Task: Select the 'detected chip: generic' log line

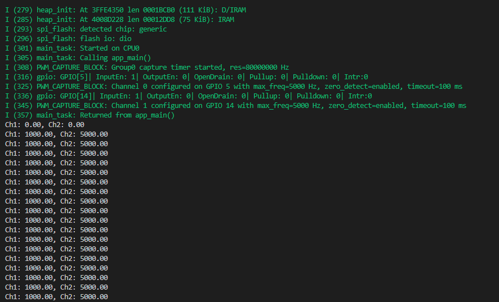Action: [x=86, y=29]
